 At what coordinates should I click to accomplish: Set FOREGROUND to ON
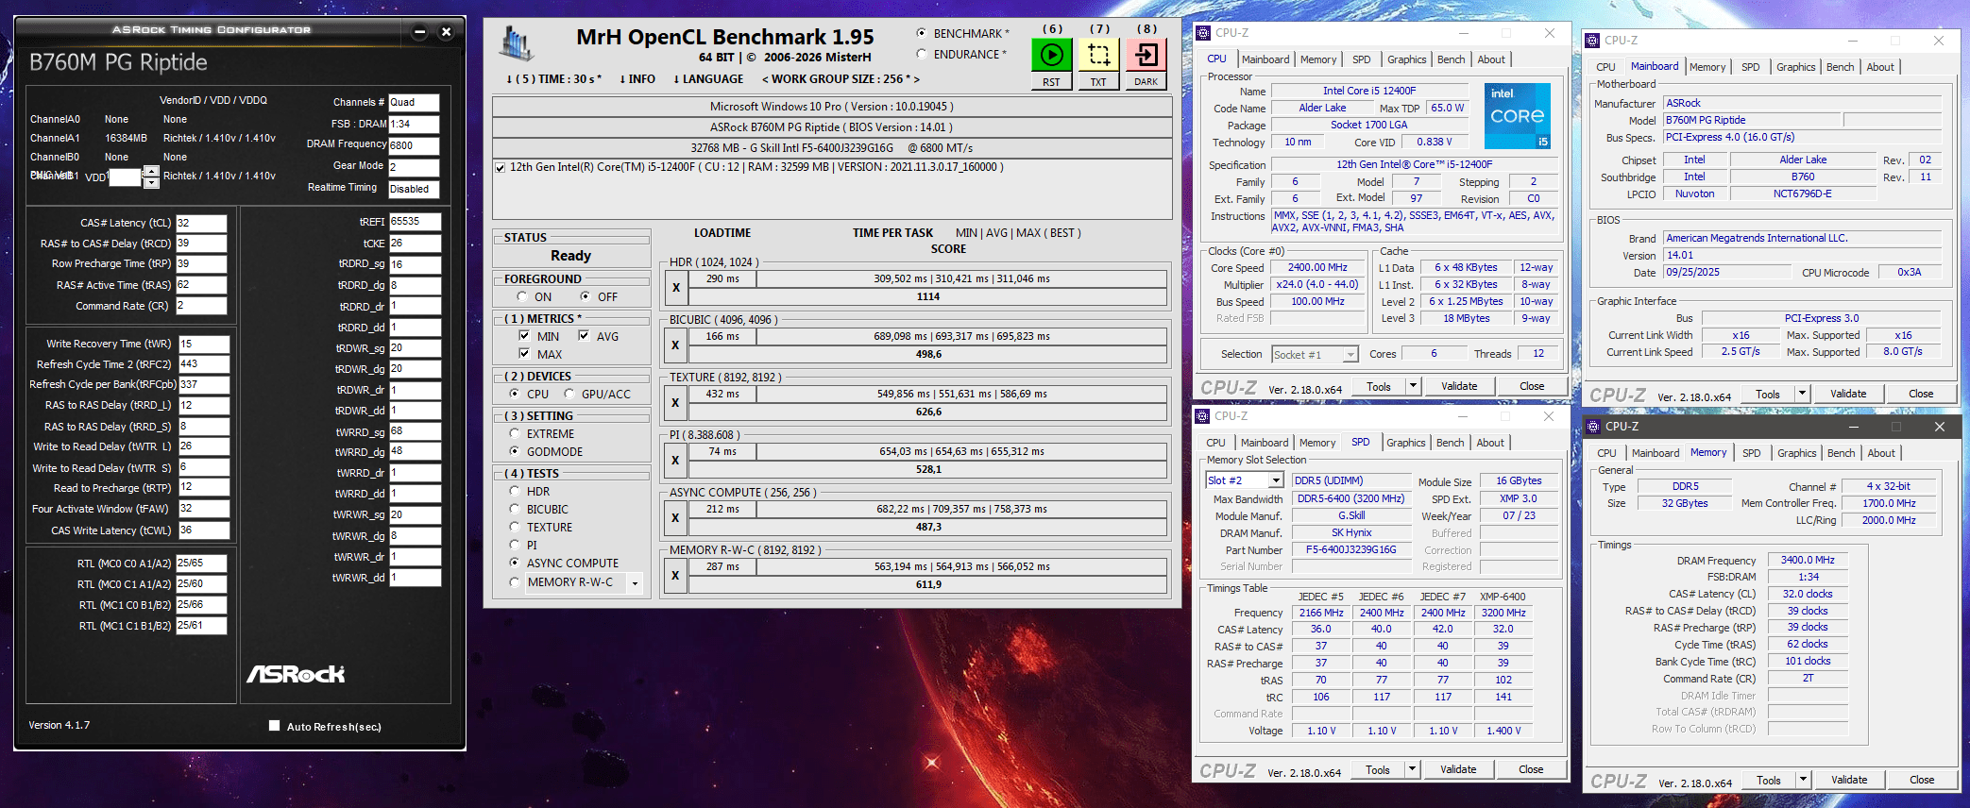coord(521,296)
